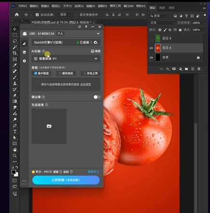This screenshot has width=210, height=213.
Task: Select the Rectangular Marquee tool
Action: [15, 35]
